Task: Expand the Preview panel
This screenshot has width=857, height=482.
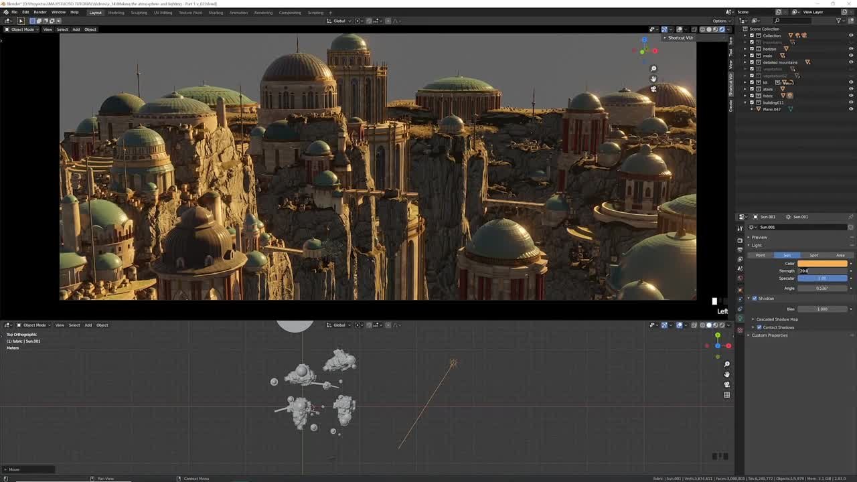Action: click(x=759, y=238)
